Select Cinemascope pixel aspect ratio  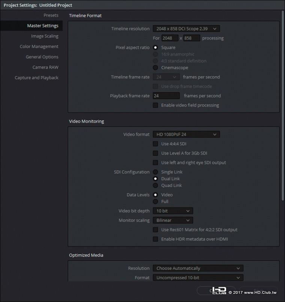(156, 68)
